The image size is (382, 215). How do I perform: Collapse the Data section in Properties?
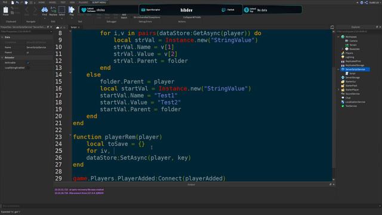pos(2,37)
